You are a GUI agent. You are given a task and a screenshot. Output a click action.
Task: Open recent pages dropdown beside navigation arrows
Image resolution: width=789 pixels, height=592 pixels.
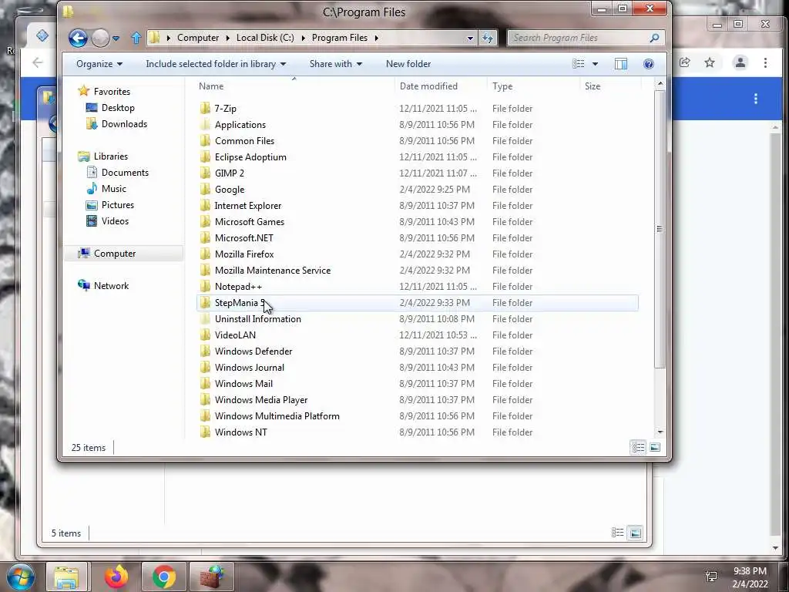[x=116, y=39]
